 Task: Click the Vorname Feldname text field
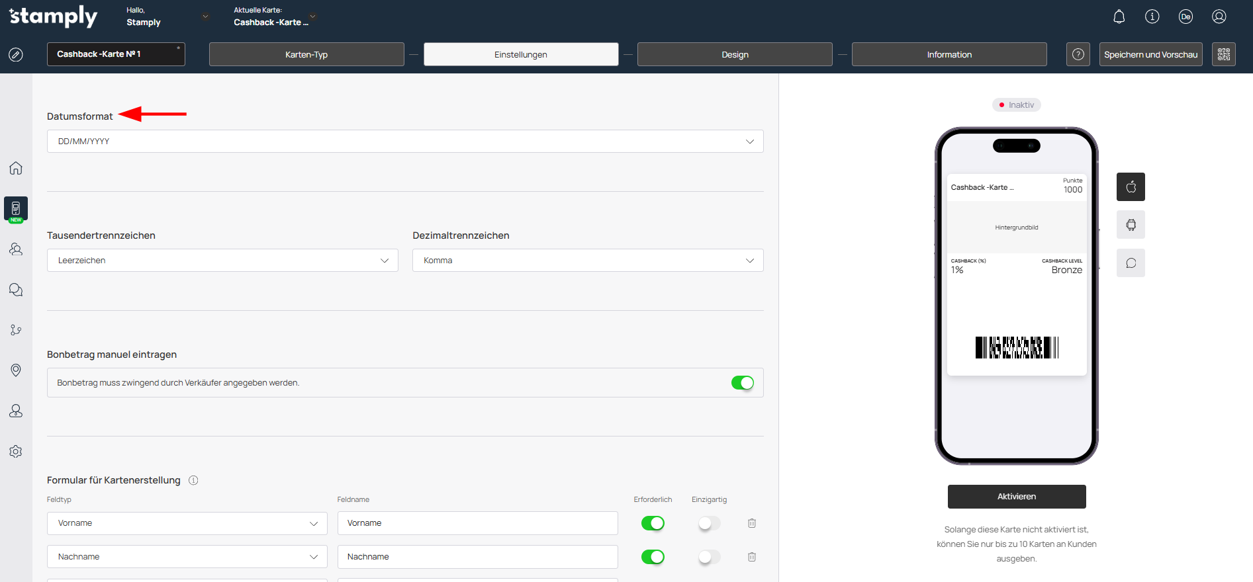tap(477, 523)
